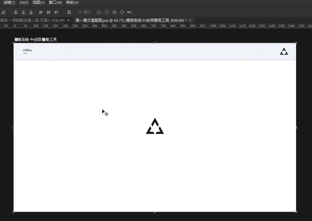Click the middle-left artboard transform handle
The image size is (312, 221).
tap(14, 128)
